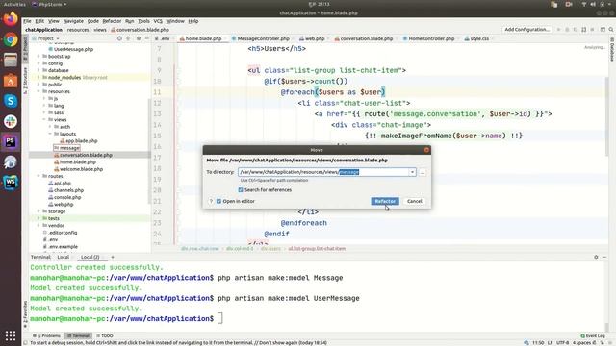Collapse the routes folder

38,176
